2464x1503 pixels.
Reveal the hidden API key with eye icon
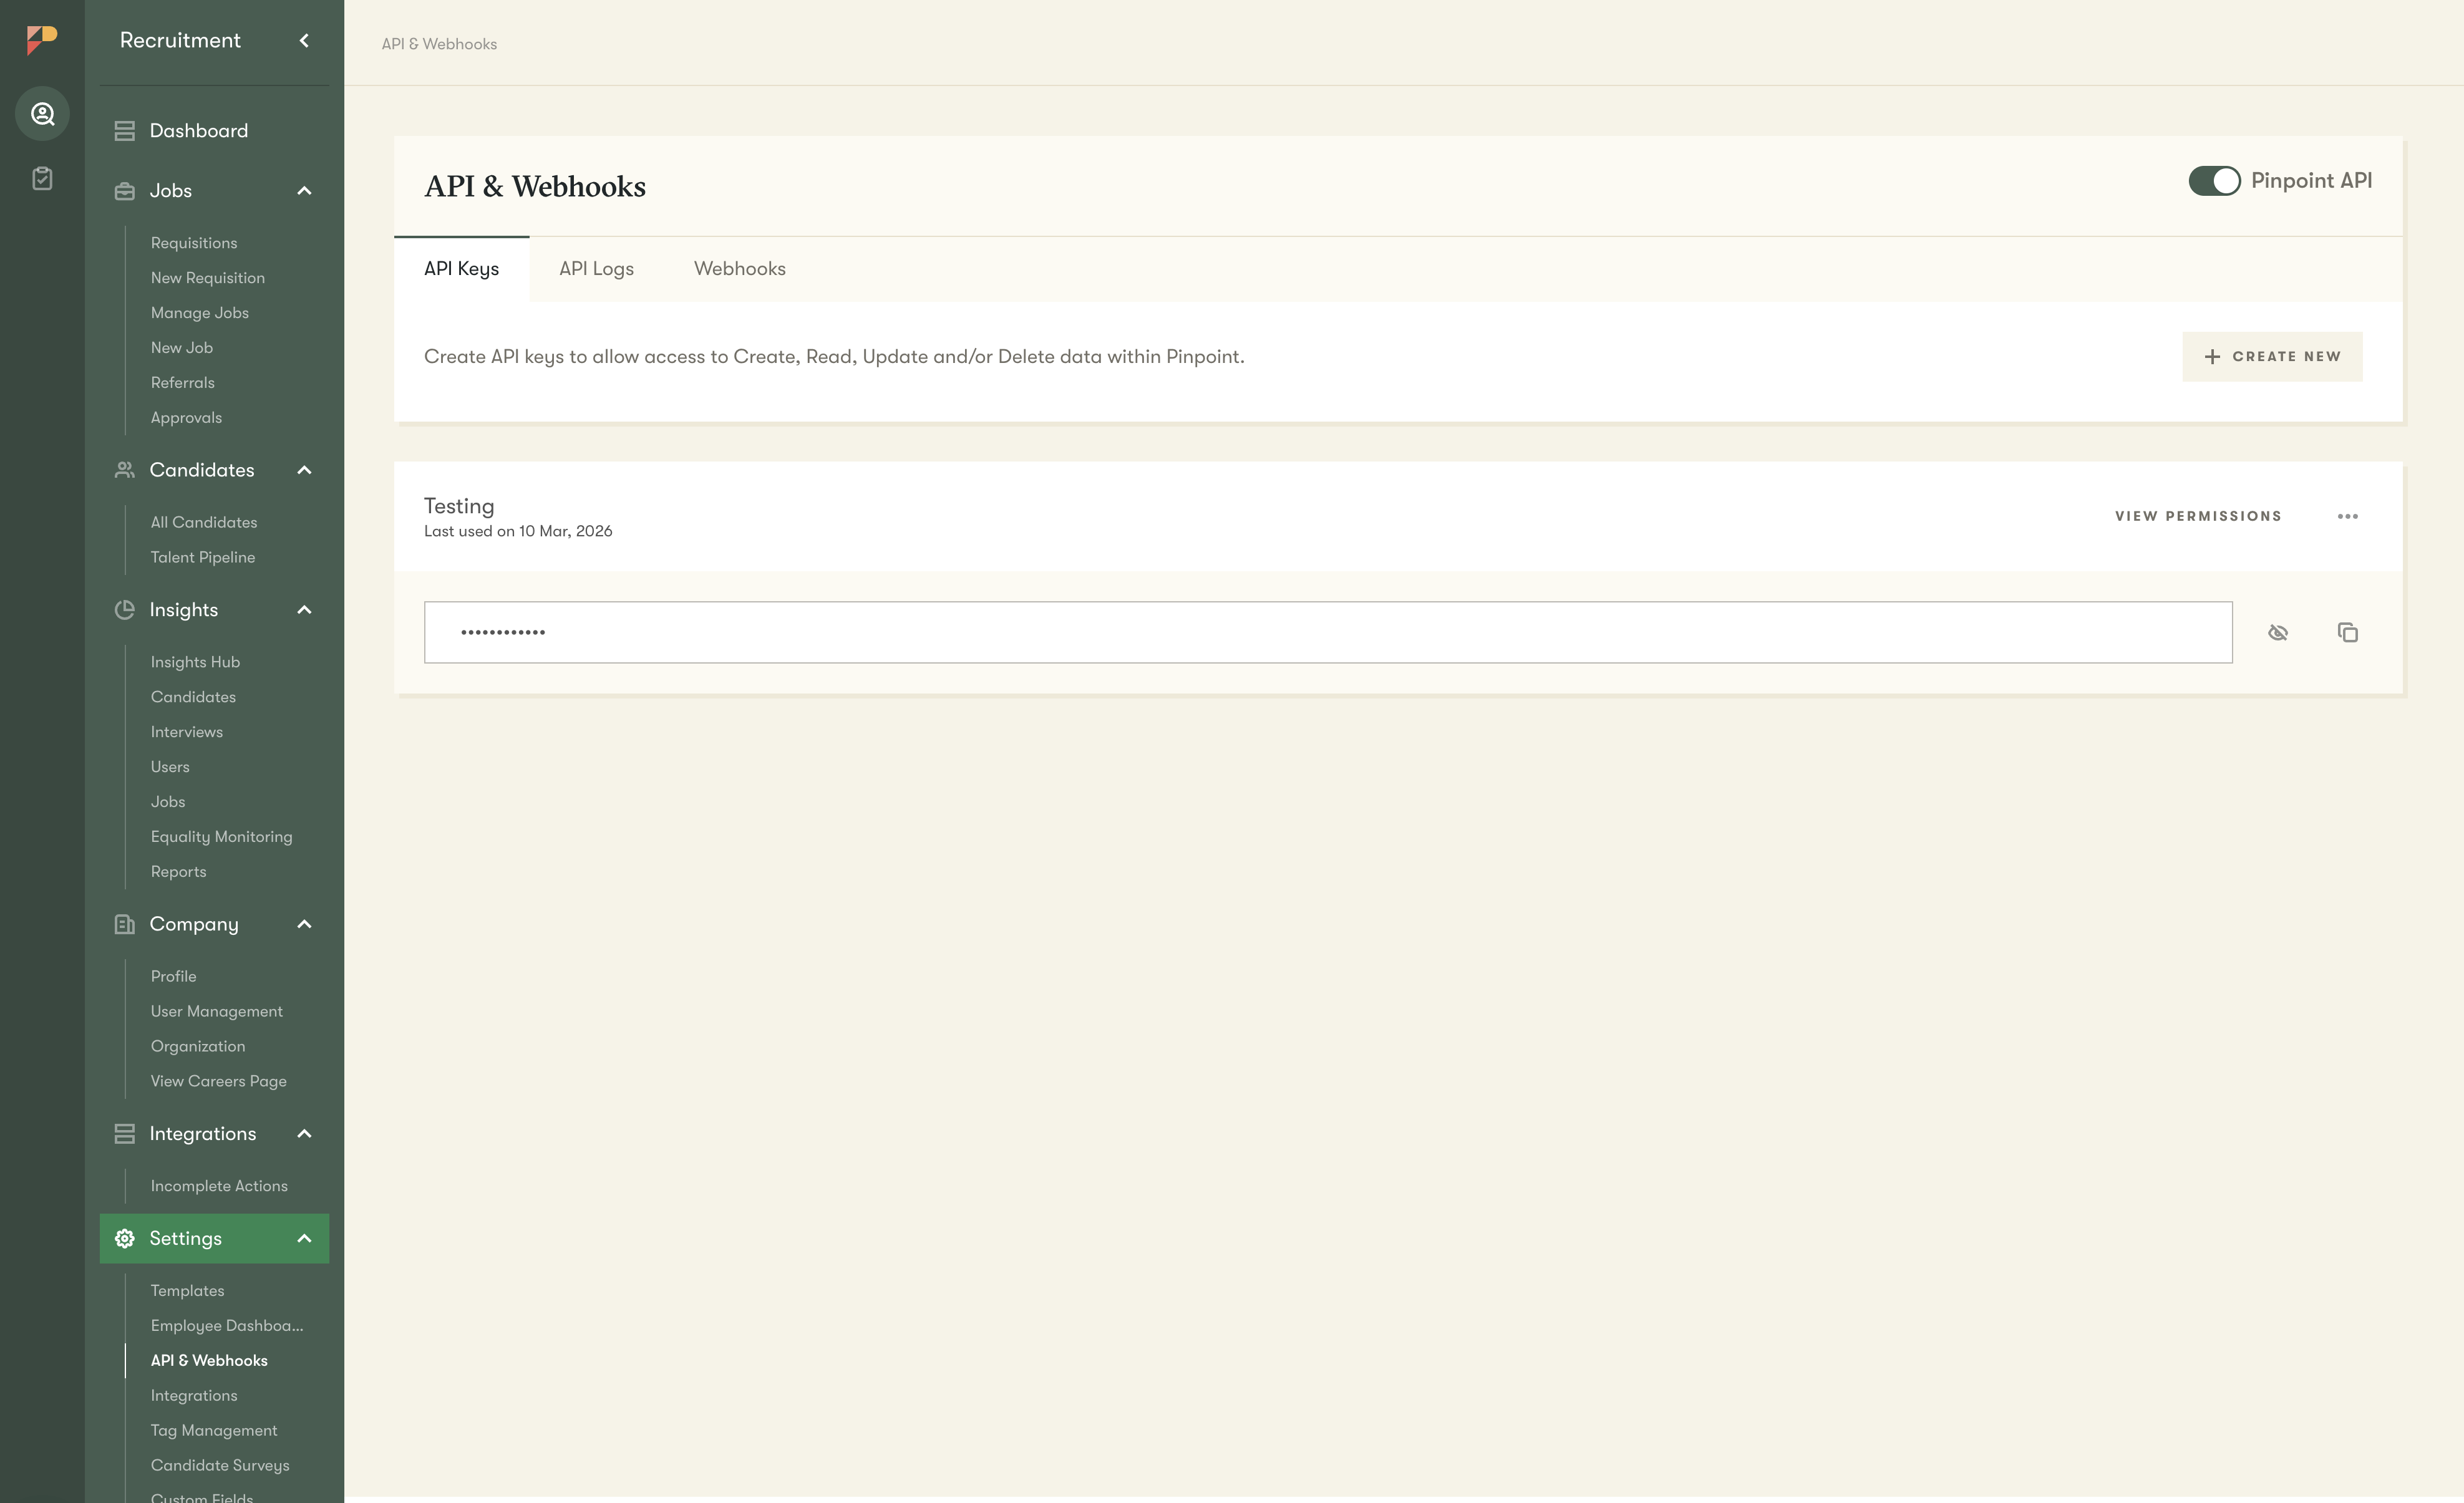2277,632
